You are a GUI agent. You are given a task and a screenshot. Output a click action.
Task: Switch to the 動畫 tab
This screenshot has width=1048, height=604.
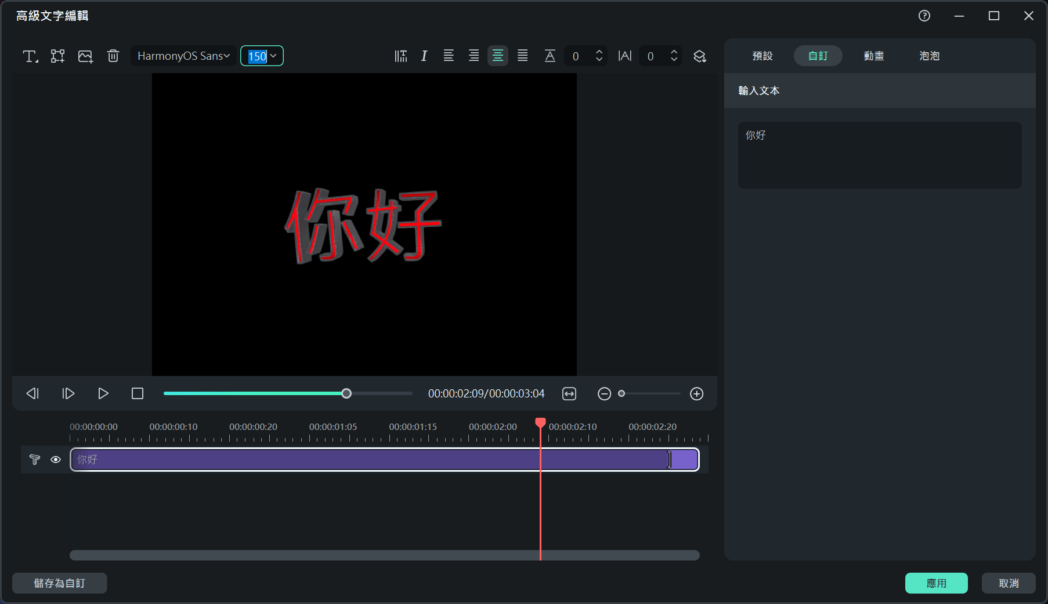click(873, 56)
